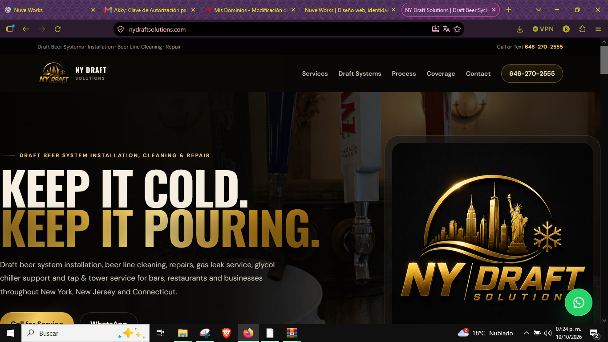The width and height of the screenshot is (608, 342).
Task: Click the floating green WhatsApp chat icon
Action: tap(579, 303)
